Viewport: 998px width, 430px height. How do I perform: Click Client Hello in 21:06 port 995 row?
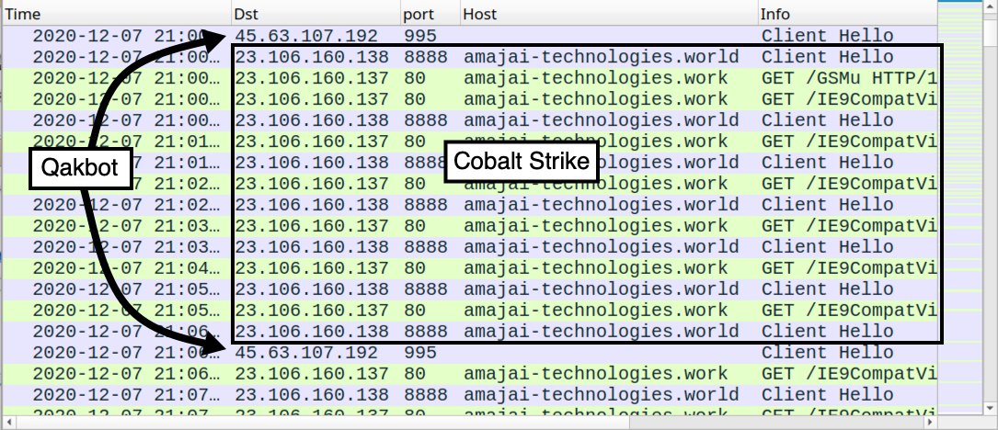tap(828, 353)
